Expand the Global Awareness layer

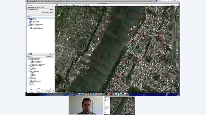point(28,81)
